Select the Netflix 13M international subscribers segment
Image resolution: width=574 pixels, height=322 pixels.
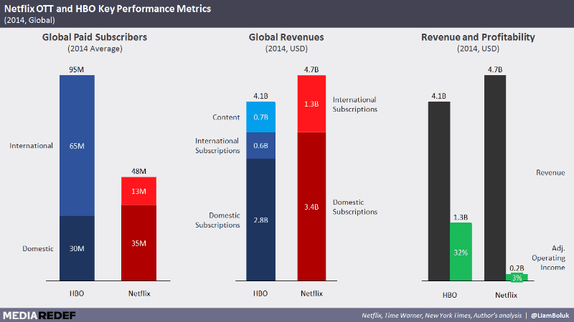(x=138, y=191)
